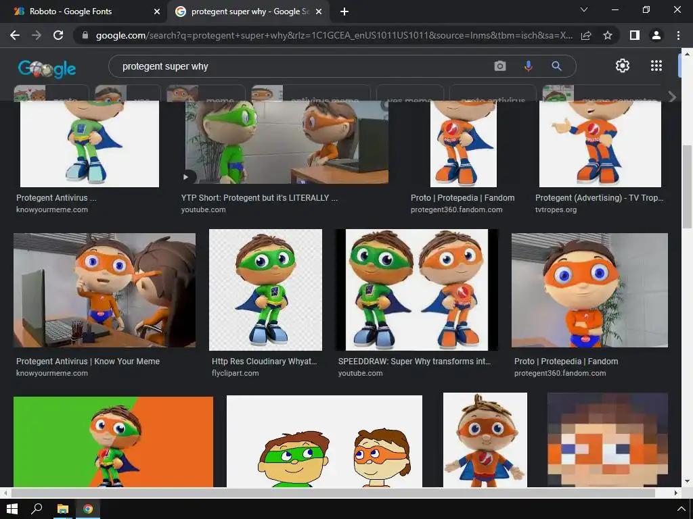This screenshot has height=519, width=693.
Task: Click the vertical page scrollbar thumb
Action: pos(687,187)
